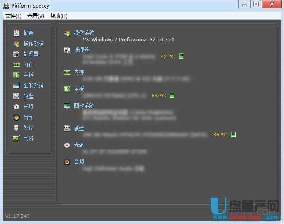Click the 图形系统 monitor sidebar icon
This screenshot has width=284, height=224.
point(16,85)
